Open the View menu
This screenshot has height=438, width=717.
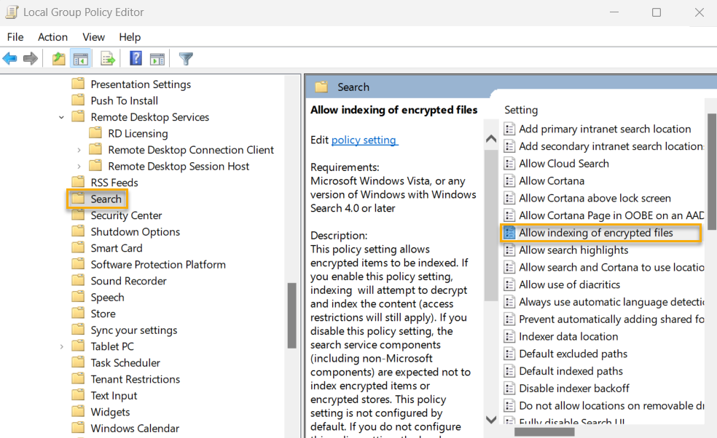tap(93, 37)
